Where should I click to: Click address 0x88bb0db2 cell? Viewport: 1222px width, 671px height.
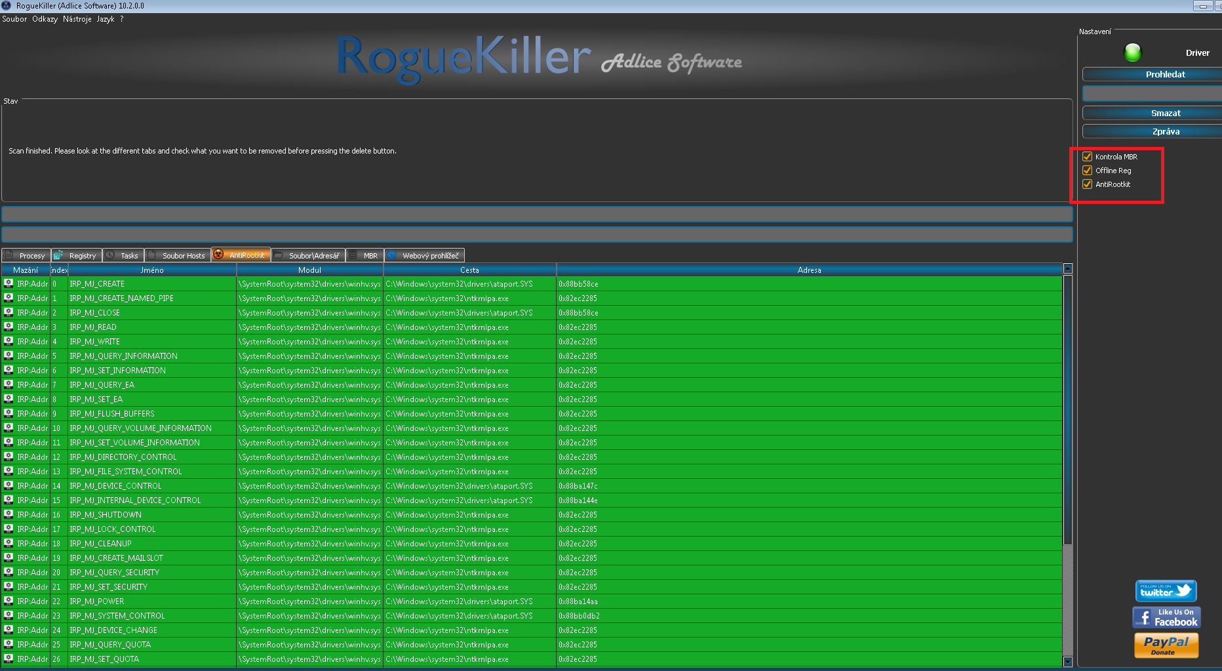809,616
